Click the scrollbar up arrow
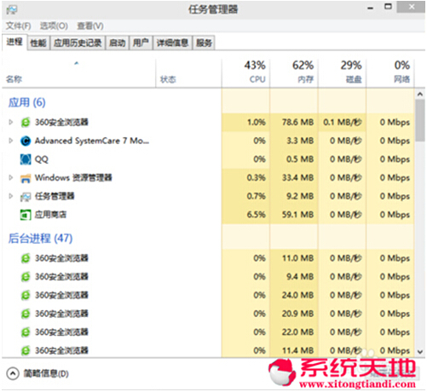This screenshot has width=427, height=392. coord(420,95)
